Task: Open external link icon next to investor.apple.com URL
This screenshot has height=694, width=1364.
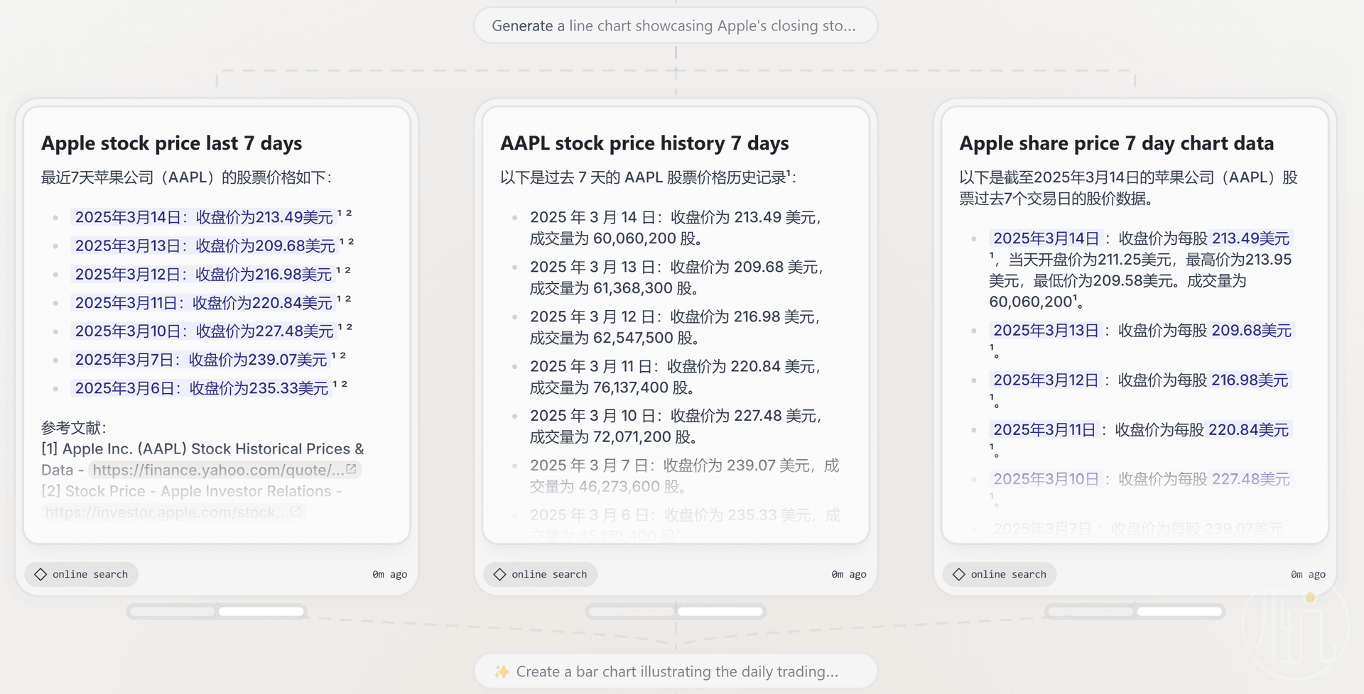Action: pos(296,511)
